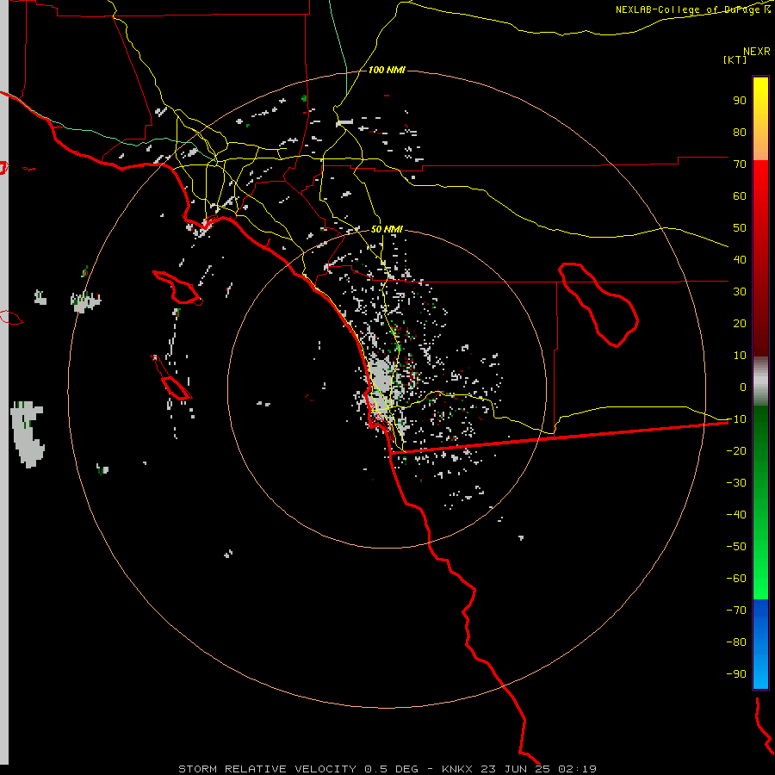Click the 30 value on the velocity scale
The height and width of the screenshot is (775, 775).
[x=740, y=292]
